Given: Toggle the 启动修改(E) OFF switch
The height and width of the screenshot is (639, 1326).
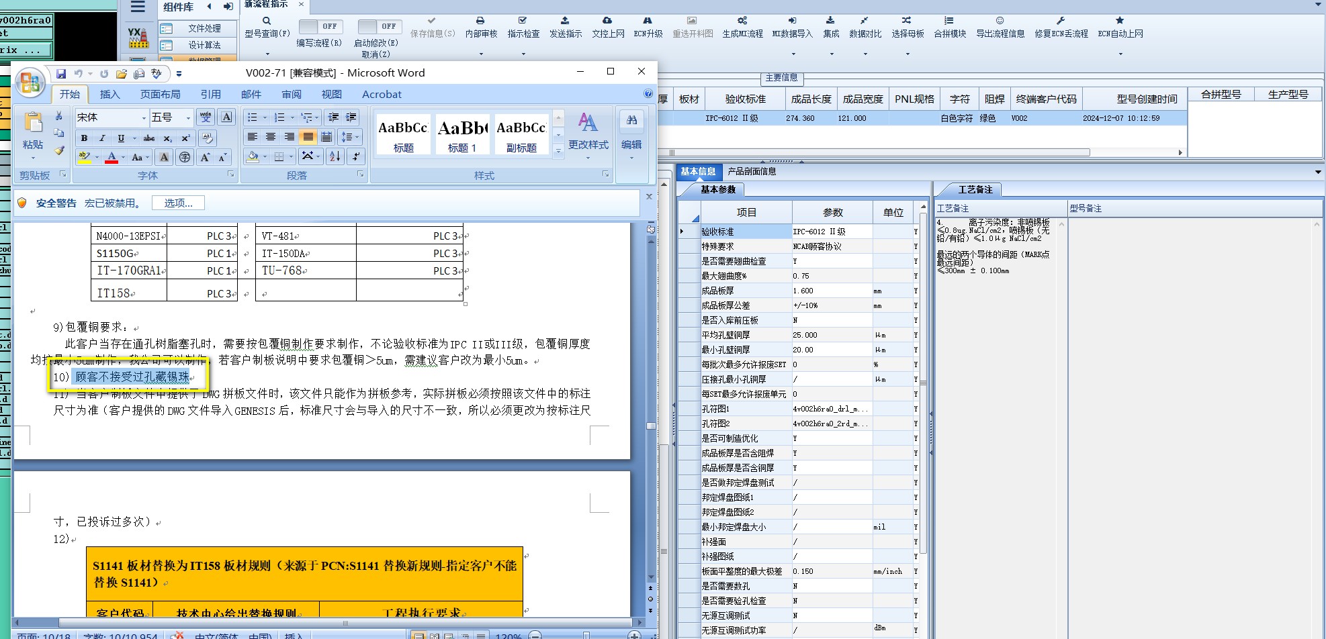Looking at the screenshot, I should [380, 26].
